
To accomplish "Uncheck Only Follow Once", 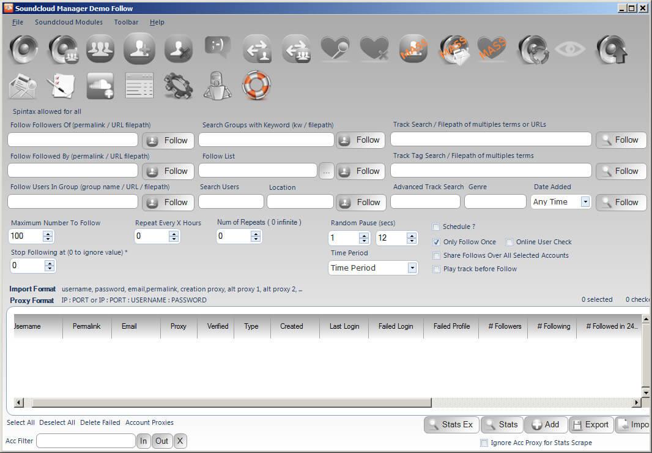I will tap(436, 242).
